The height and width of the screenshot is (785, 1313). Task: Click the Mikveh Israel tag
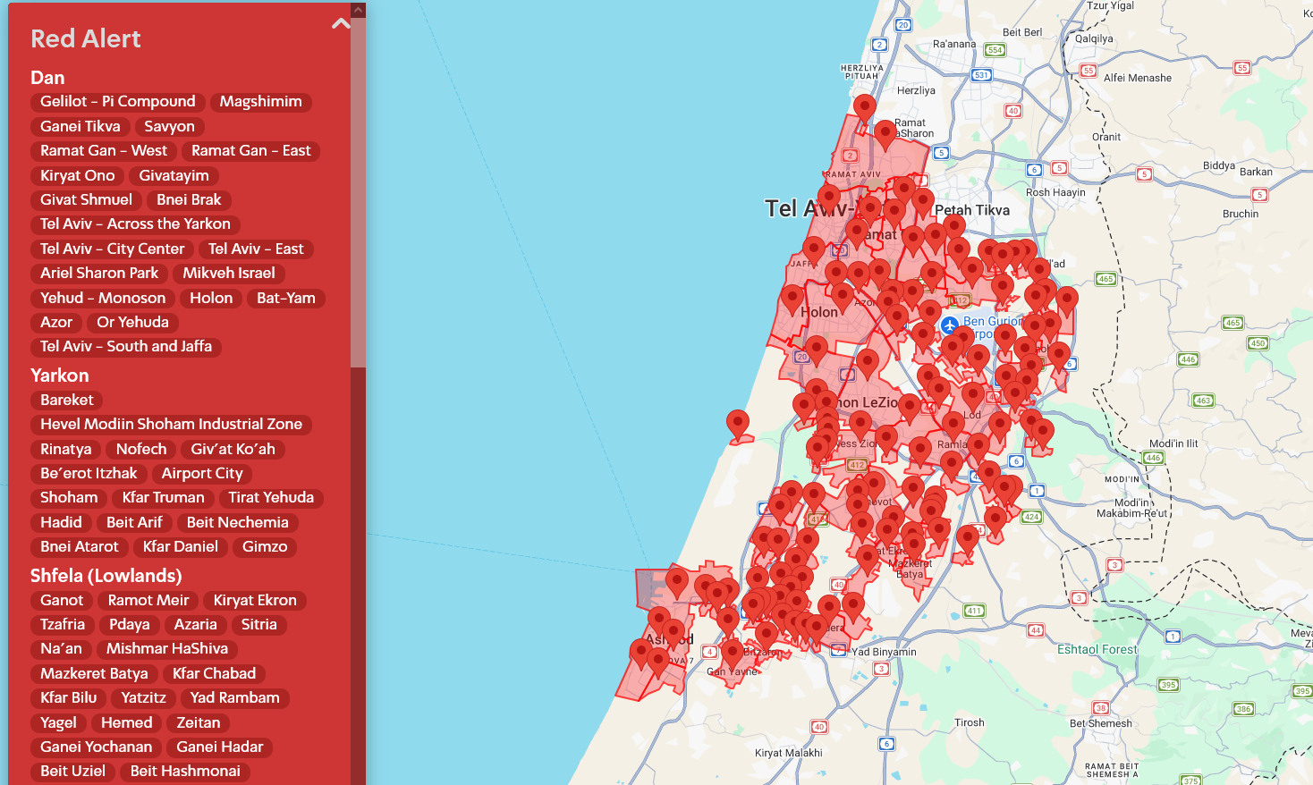[x=229, y=274]
